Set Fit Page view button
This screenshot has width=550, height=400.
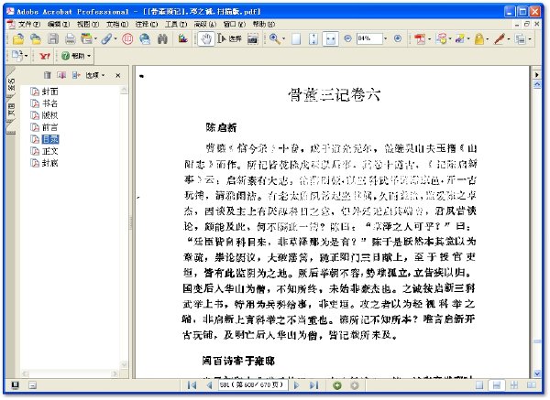pos(313,38)
